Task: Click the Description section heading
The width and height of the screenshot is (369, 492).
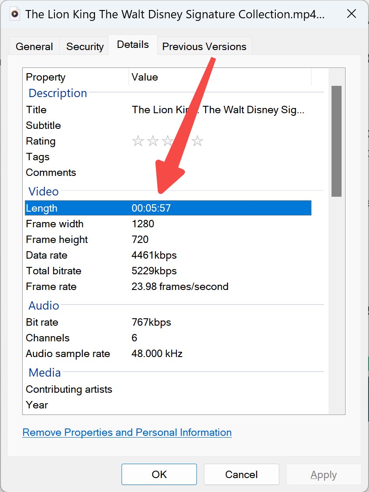Action: click(x=58, y=93)
